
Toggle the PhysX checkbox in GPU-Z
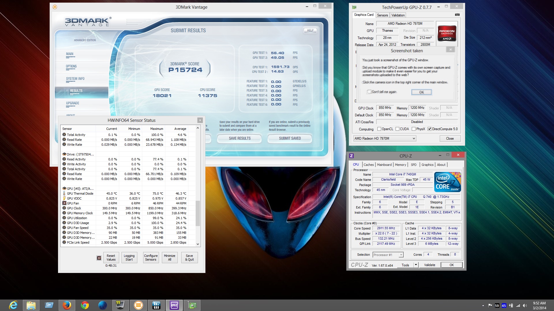coord(413,129)
